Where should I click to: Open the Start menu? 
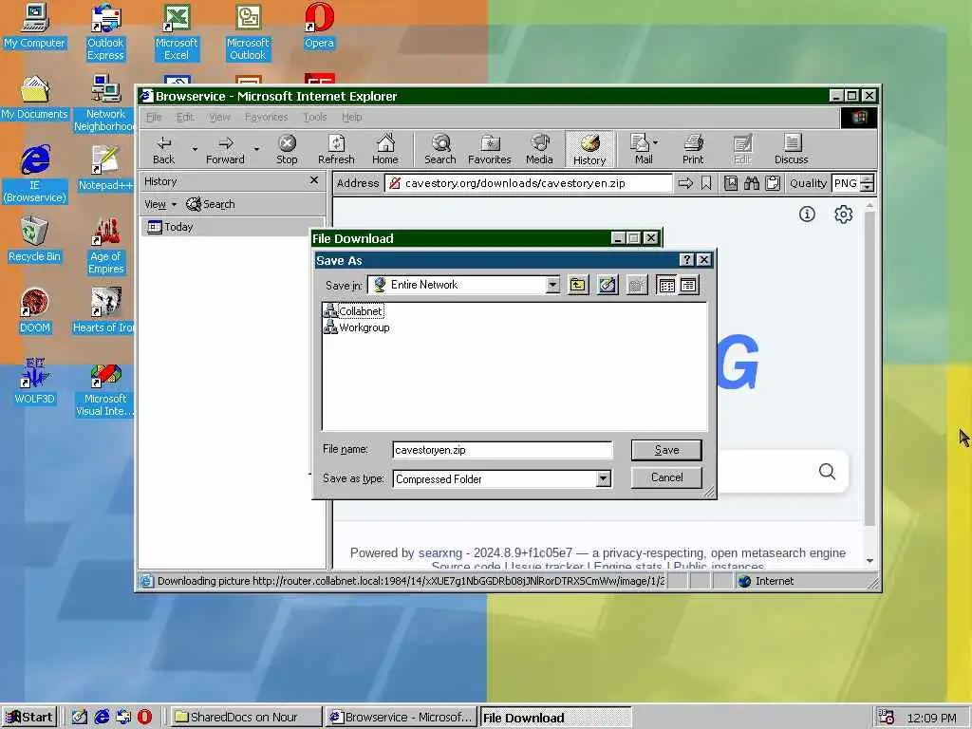tap(29, 718)
